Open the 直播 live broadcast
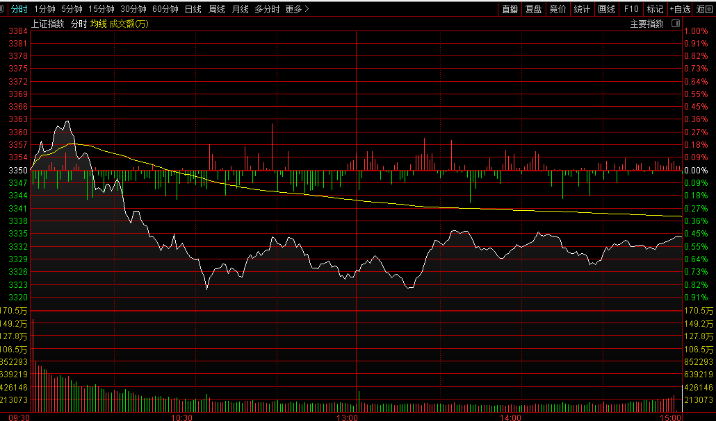The width and height of the screenshot is (716, 421). [x=510, y=9]
